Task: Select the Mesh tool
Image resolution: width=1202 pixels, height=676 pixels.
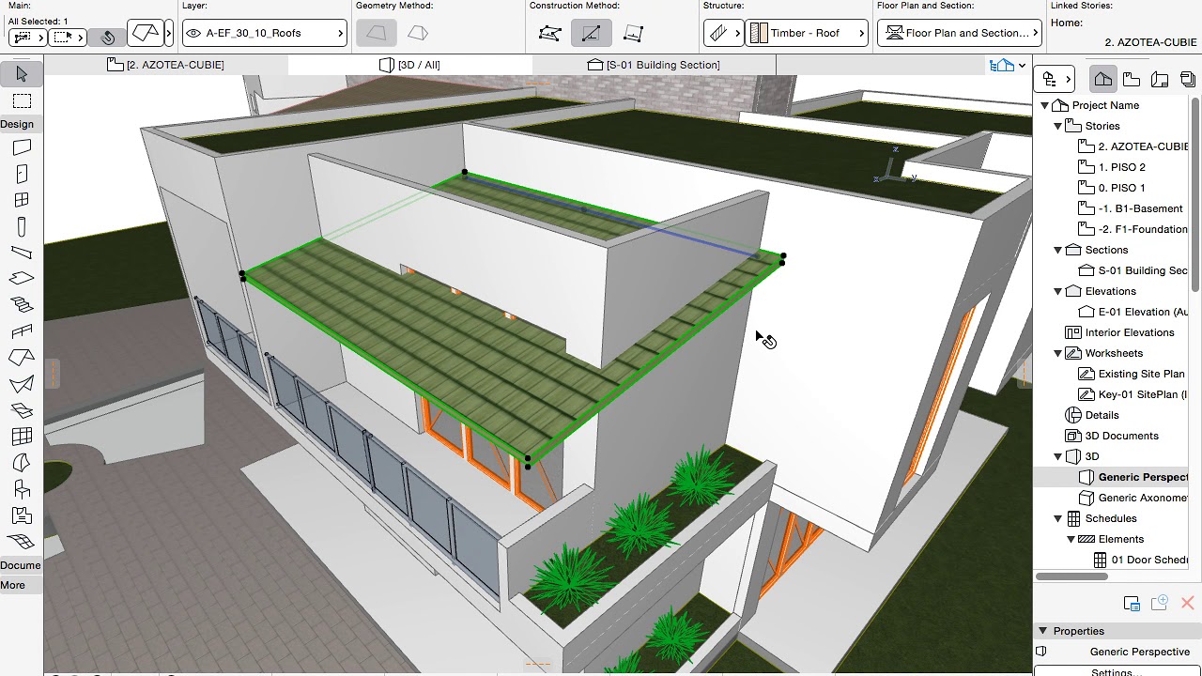Action: click(x=22, y=542)
